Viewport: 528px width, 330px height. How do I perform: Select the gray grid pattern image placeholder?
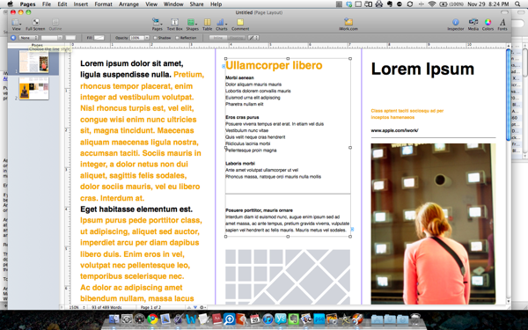coord(288,276)
